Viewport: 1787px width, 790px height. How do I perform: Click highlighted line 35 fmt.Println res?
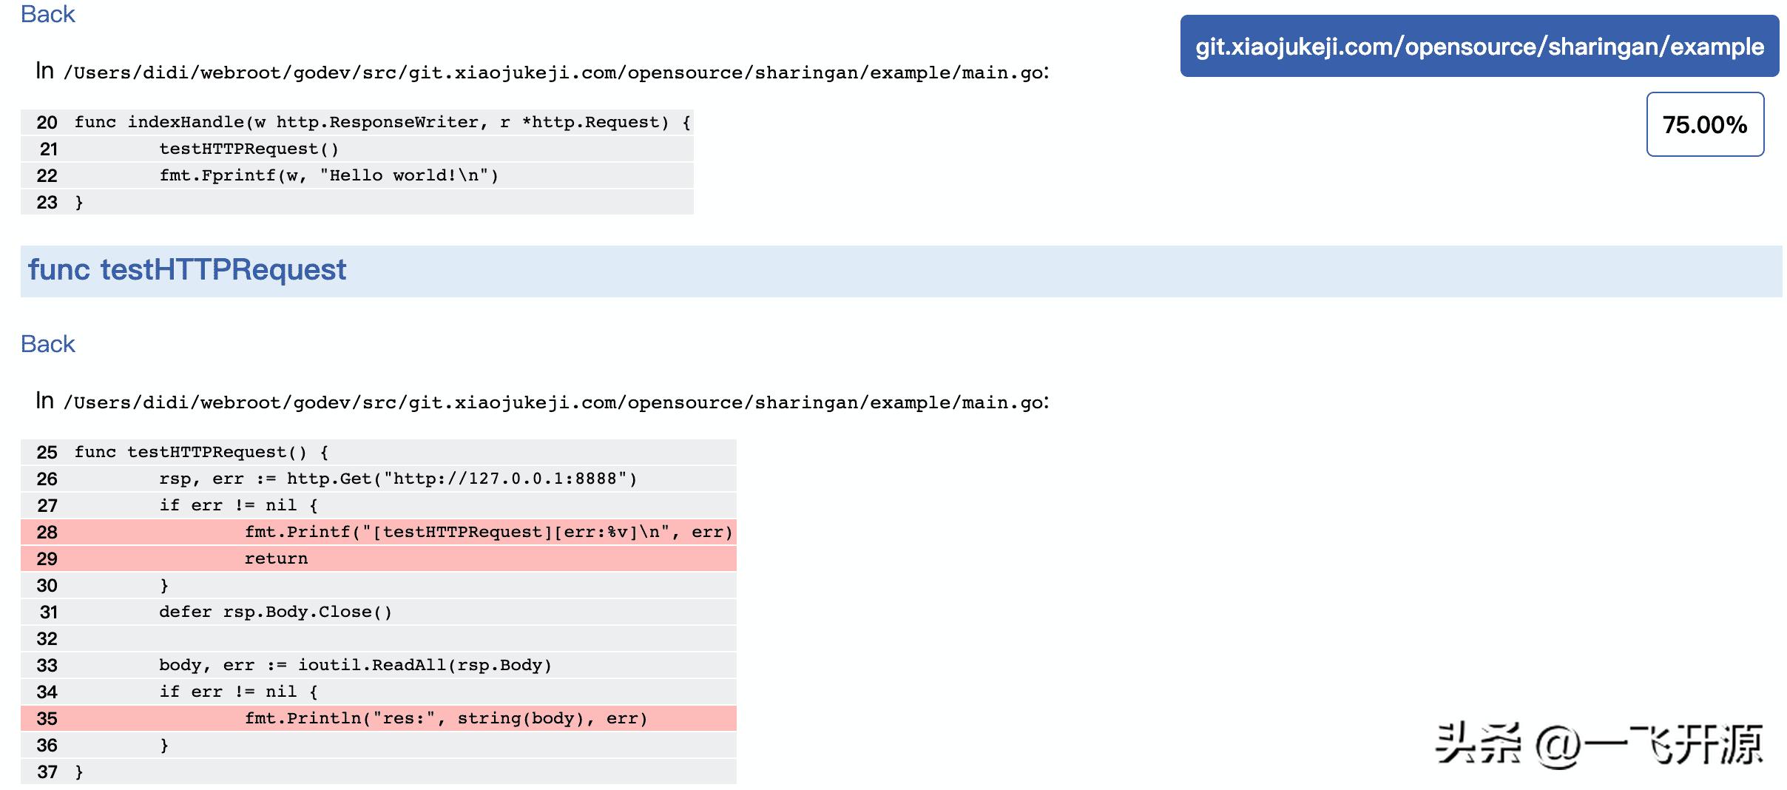[447, 718]
